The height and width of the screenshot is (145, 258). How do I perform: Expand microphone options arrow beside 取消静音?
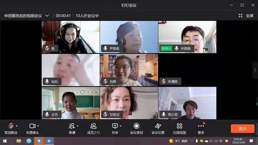point(17,126)
